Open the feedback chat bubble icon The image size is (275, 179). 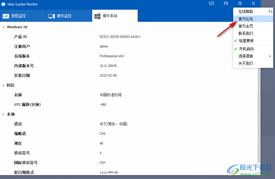pyautogui.click(x=226, y=3)
